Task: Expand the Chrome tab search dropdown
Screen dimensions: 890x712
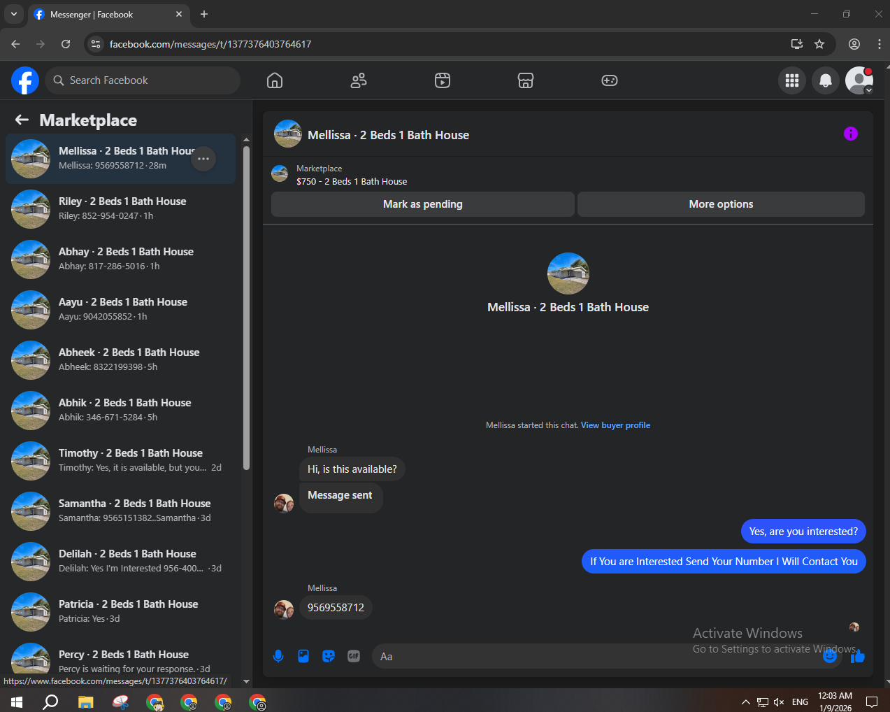Action: pyautogui.click(x=14, y=14)
